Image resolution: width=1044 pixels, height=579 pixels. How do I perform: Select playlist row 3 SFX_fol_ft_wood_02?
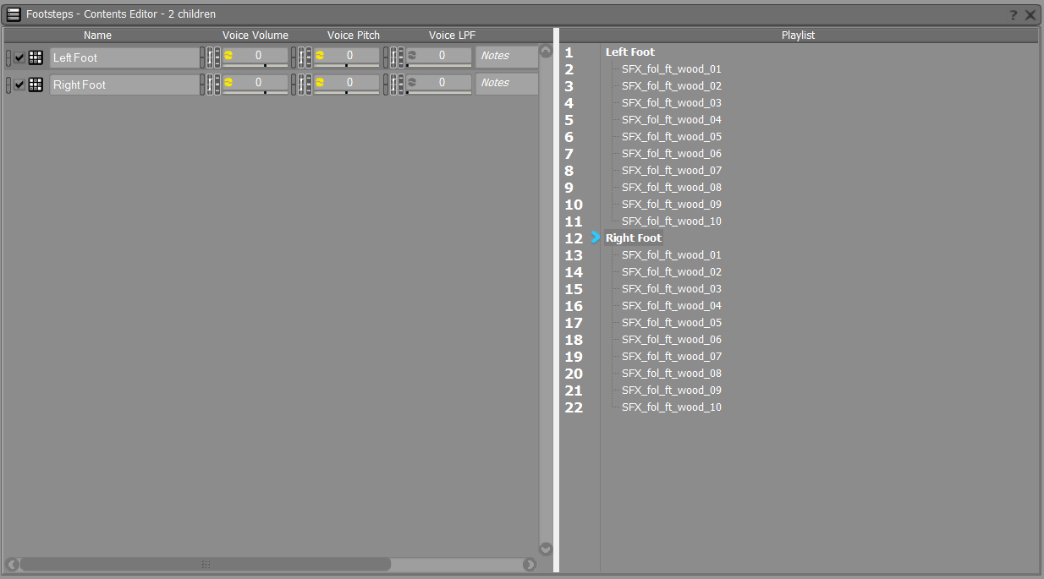672,86
